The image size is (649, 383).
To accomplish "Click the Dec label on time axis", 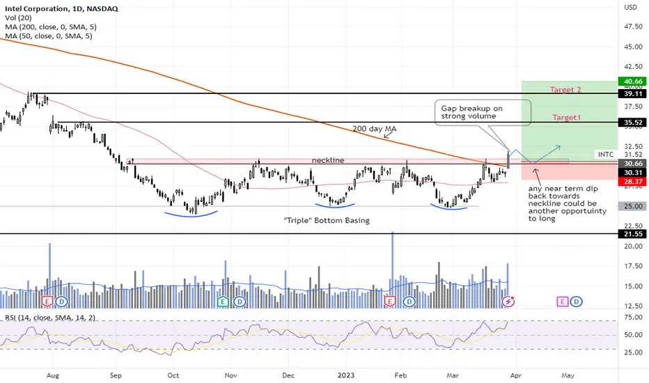I will click(288, 375).
